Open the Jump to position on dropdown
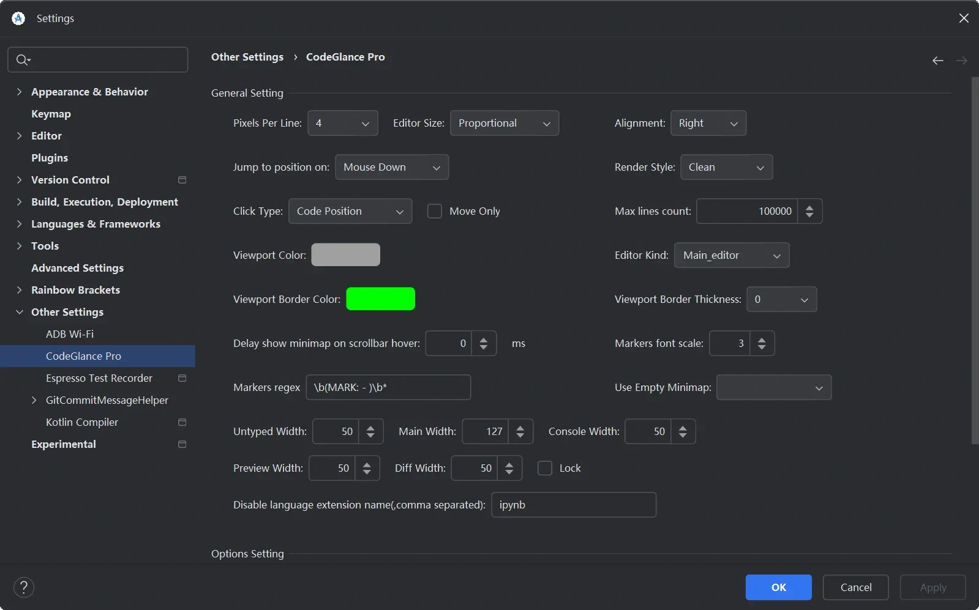This screenshot has height=610, width=979. (x=392, y=167)
